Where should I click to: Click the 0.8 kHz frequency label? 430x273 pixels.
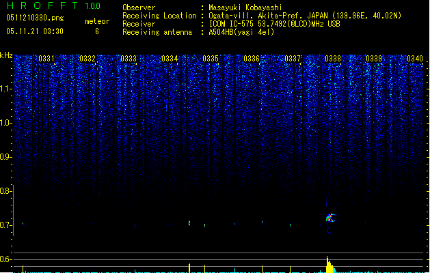pyautogui.click(x=5, y=191)
